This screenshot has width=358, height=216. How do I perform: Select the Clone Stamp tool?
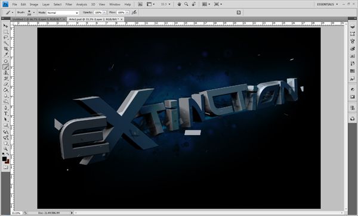pyautogui.click(x=5, y=73)
